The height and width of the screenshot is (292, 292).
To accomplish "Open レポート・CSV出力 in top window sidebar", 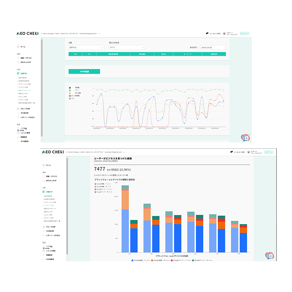I will coord(27,117).
